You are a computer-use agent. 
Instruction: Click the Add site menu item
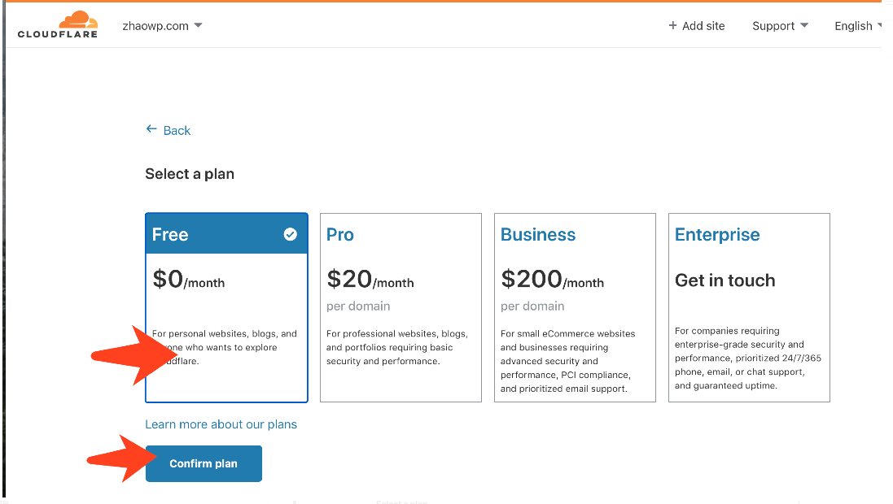(703, 26)
